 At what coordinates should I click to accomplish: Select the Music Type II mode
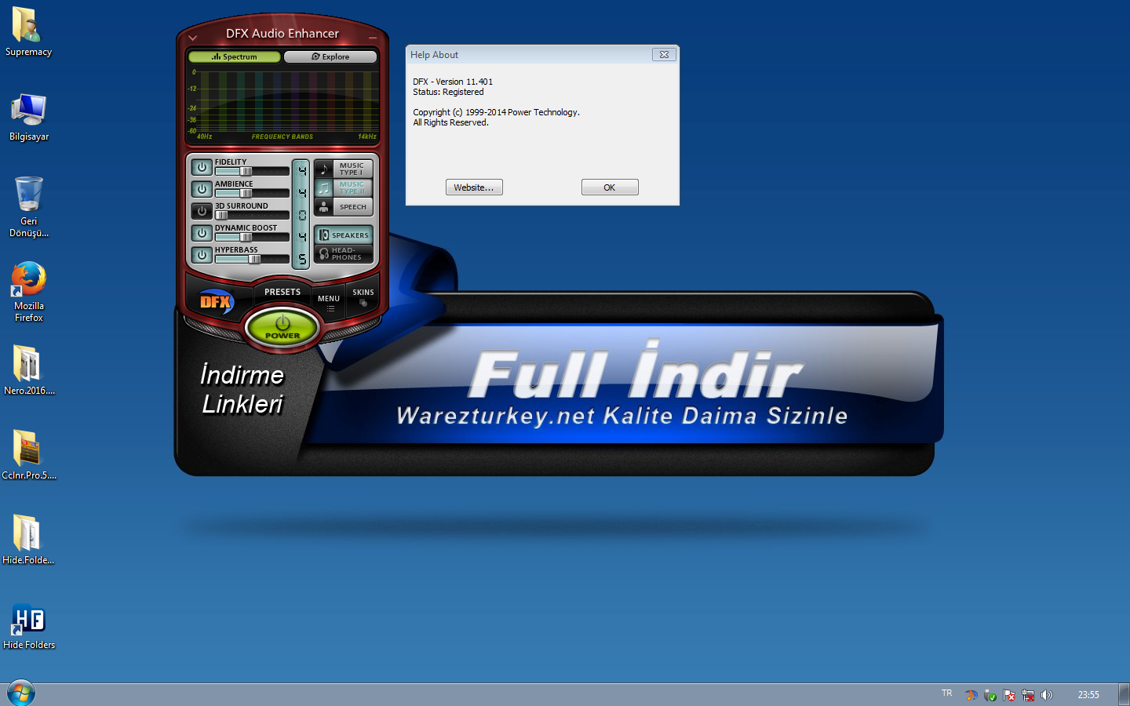point(344,187)
